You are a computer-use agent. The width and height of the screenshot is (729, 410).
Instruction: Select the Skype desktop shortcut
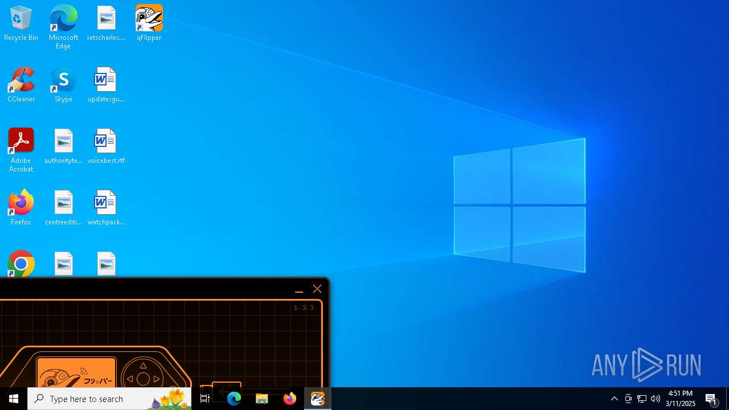pos(63,85)
